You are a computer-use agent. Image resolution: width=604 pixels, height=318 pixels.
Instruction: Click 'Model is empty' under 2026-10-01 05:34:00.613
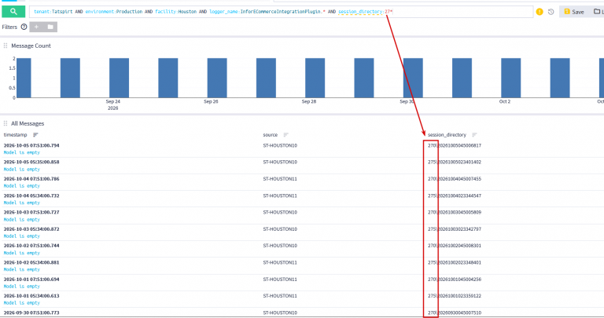point(22,303)
